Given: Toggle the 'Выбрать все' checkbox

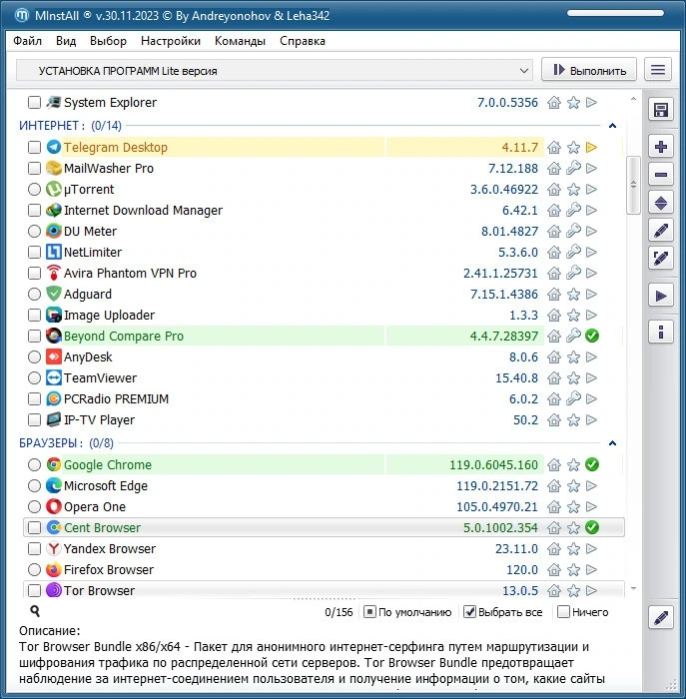Looking at the screenshot, I should (x=469, y=611).
